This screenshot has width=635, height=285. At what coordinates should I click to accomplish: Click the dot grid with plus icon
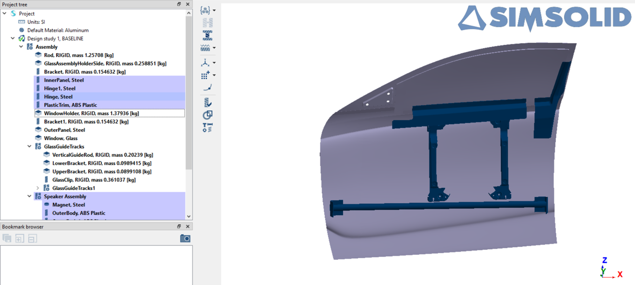point(205,75)
